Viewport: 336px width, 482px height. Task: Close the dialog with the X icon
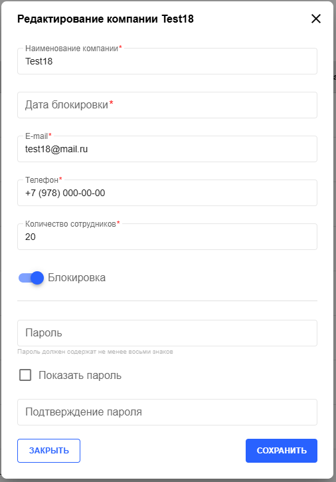pos(315,19)
